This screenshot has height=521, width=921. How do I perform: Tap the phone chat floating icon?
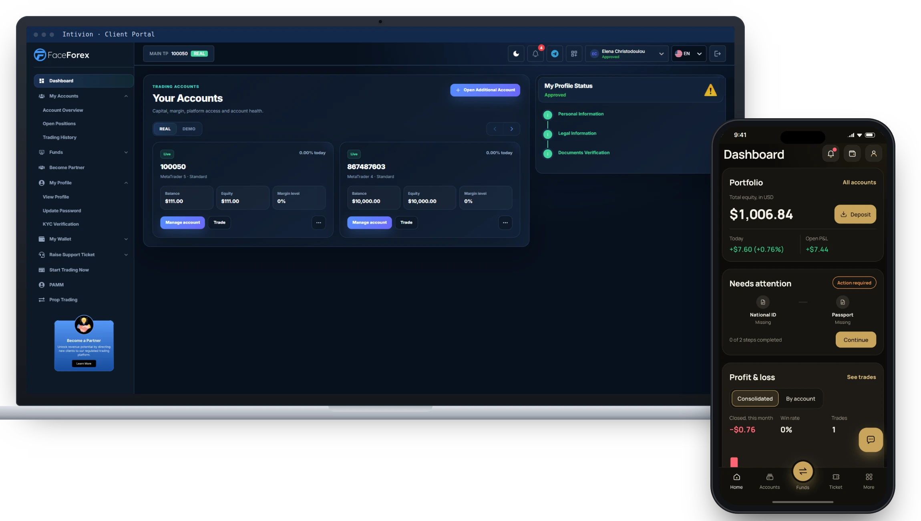(871, 440)
